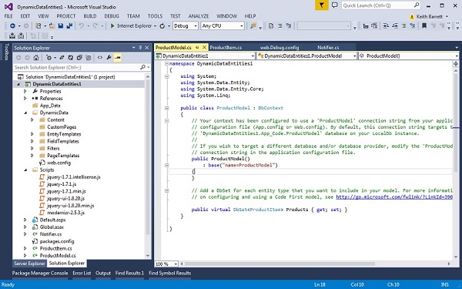Click the increase indent icon
The height and width of the screenshot is (289, 462).
coord(395,26)
